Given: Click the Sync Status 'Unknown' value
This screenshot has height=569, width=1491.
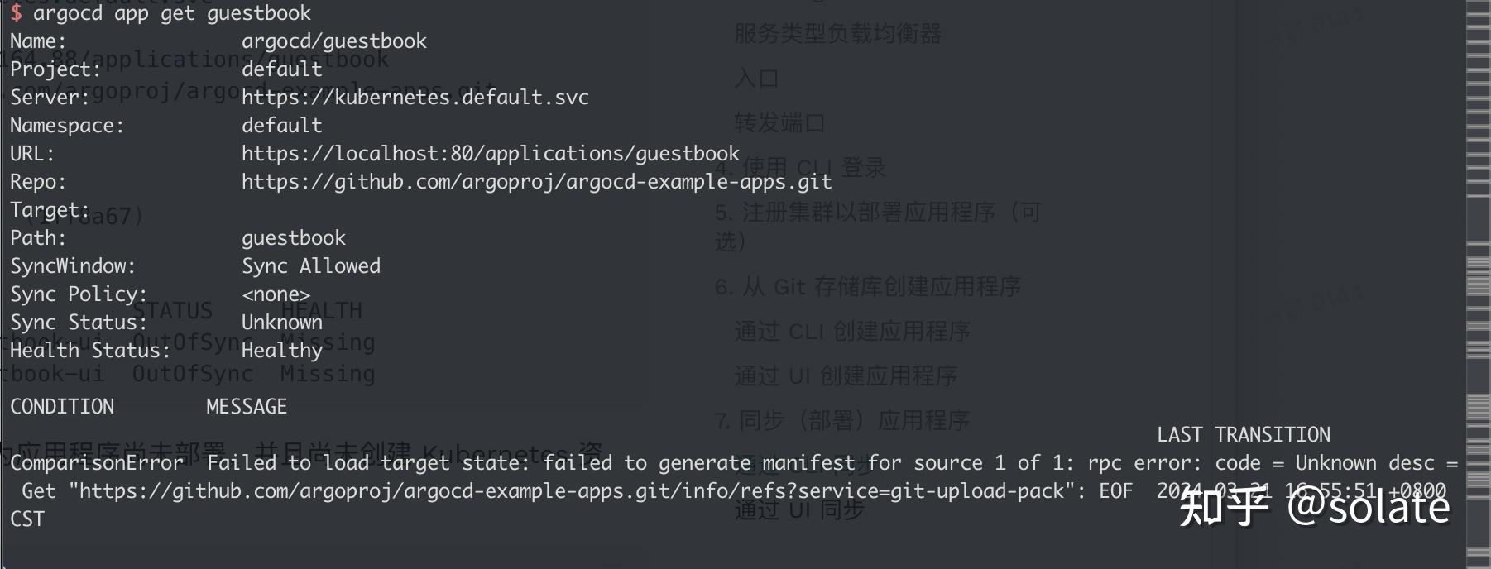Looking at the screenshot, I should tap(281, 323).
